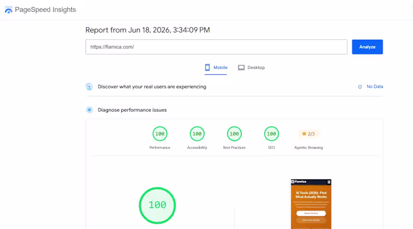Select 'Diagnose performance issues' heading
The height and width of the screenshot is (229, 413).
[x=132, y=110]
